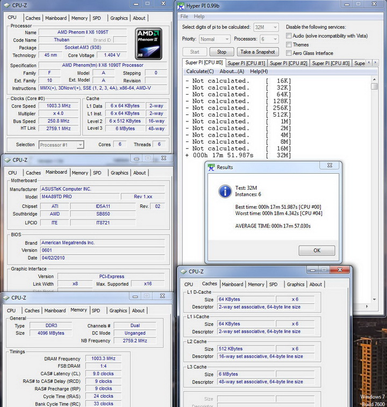Viewport: 387px width, 407px height.
Task: Open the digits of pi 32M dropdown
Action: pyautogui.click(x=266, y=27)
